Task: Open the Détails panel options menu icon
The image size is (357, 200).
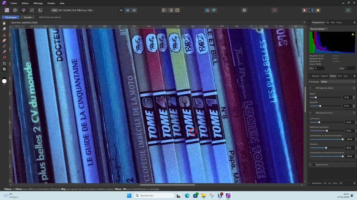Action: tap(354, 76)
